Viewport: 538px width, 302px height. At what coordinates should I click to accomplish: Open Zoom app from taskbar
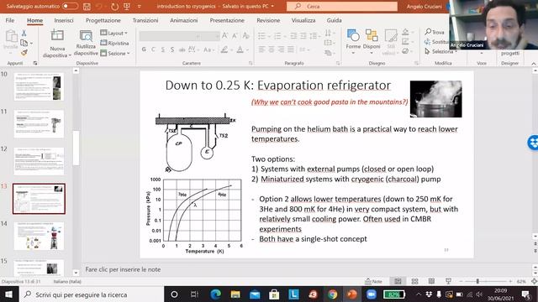point(372,294)
